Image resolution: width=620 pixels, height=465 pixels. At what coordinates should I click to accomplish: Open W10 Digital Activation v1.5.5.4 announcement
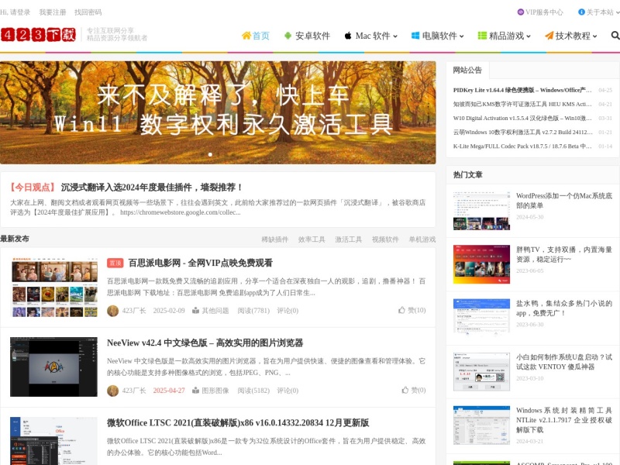(x=522, y=119)
